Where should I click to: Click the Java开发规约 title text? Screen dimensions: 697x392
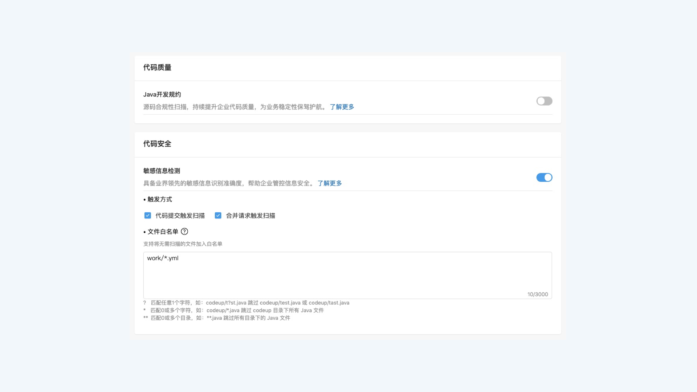pyautogui.click(x=162, y=94)
